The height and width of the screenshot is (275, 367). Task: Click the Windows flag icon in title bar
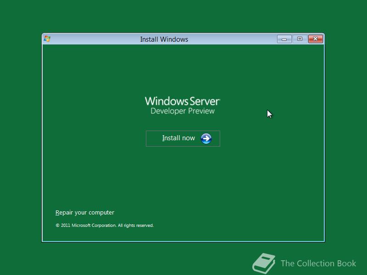(47, 39)
